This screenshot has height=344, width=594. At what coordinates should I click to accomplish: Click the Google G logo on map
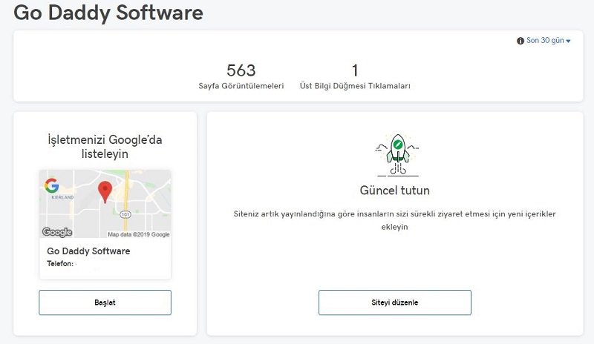(52, 185)
